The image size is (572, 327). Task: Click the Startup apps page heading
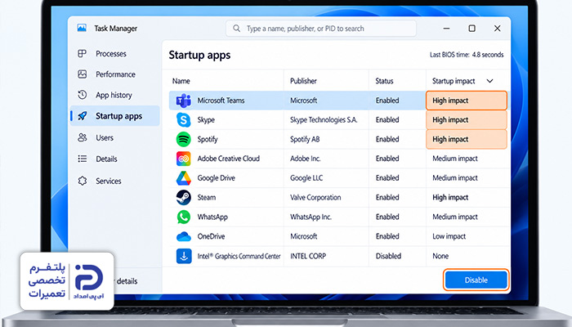click(x=199, y=55)
